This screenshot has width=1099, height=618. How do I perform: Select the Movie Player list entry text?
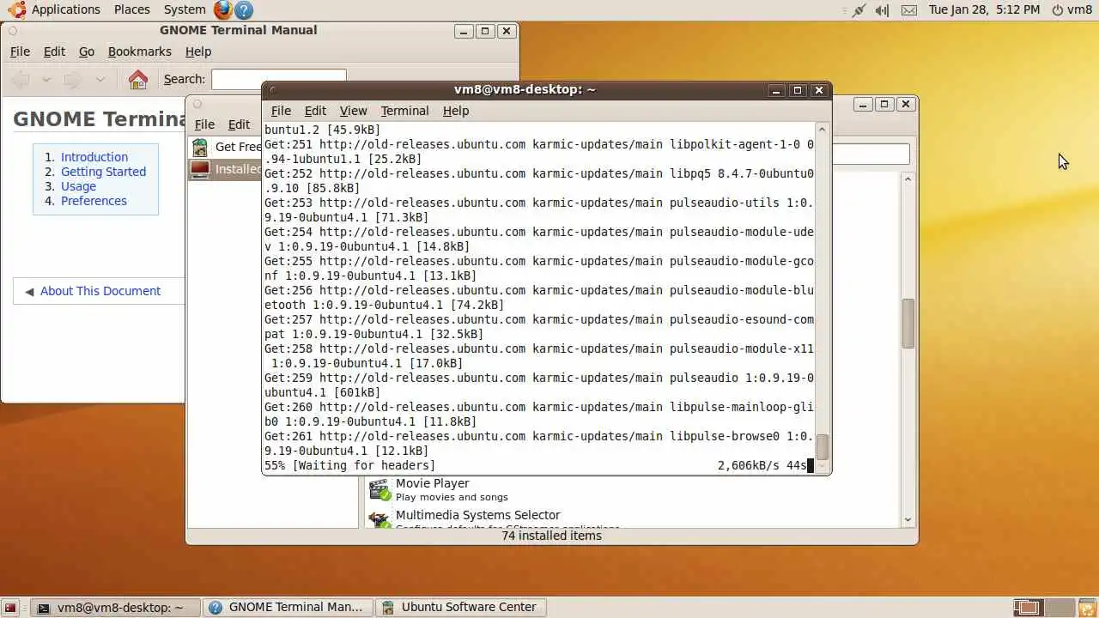pos(433,483)
